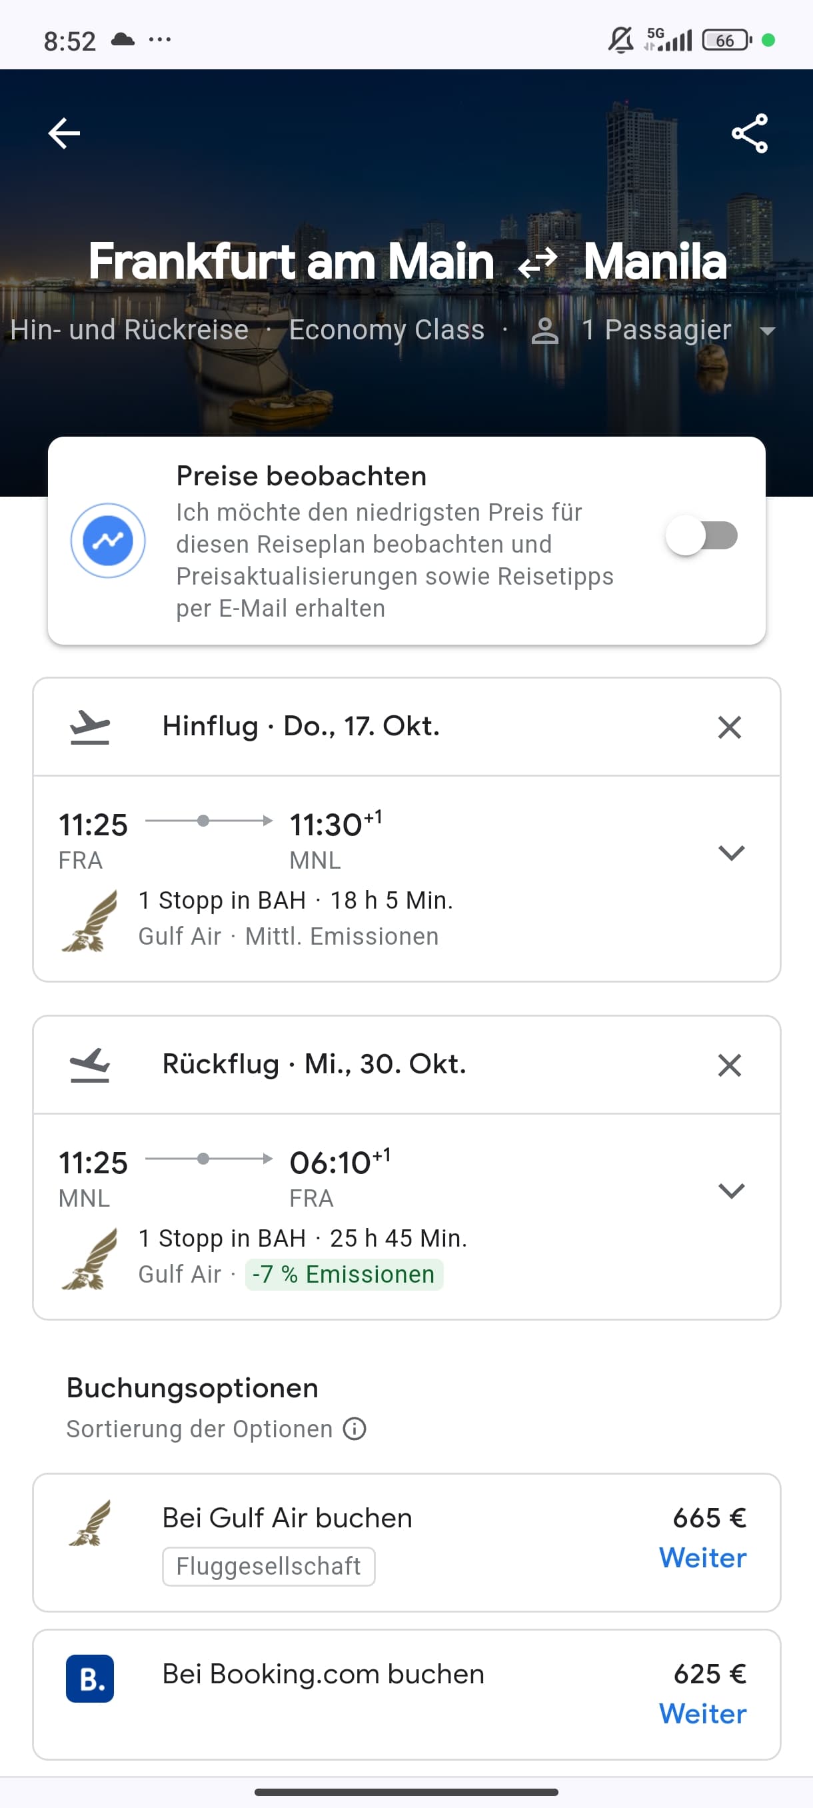Enable the Preise beobachten toggle
Image resolution: width=813 pixels, height=1808 pixels.
pos(702,535)
